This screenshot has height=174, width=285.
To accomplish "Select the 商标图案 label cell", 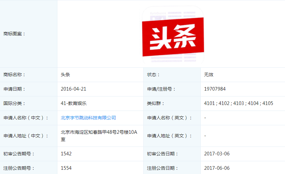I will pos(29,34).
